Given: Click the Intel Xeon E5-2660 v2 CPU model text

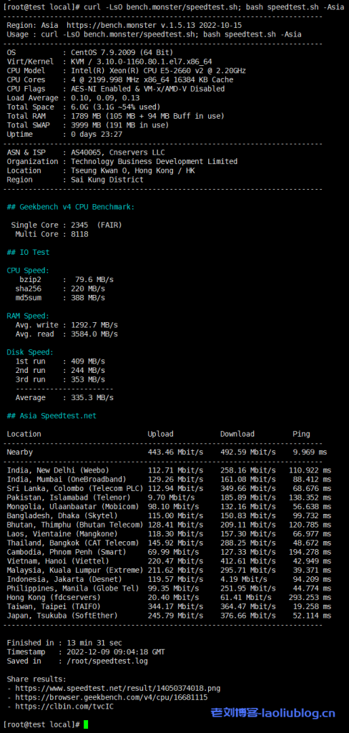Looking at the screenshot, I should [x=158, y=71].
